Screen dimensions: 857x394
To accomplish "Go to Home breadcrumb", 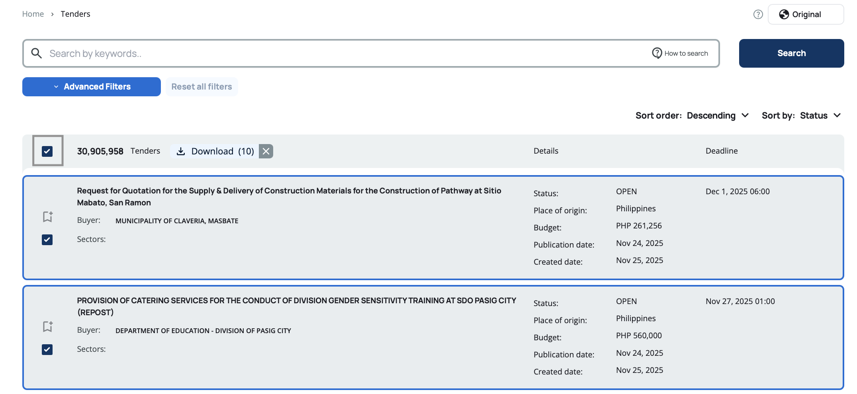I will (33, 14).
